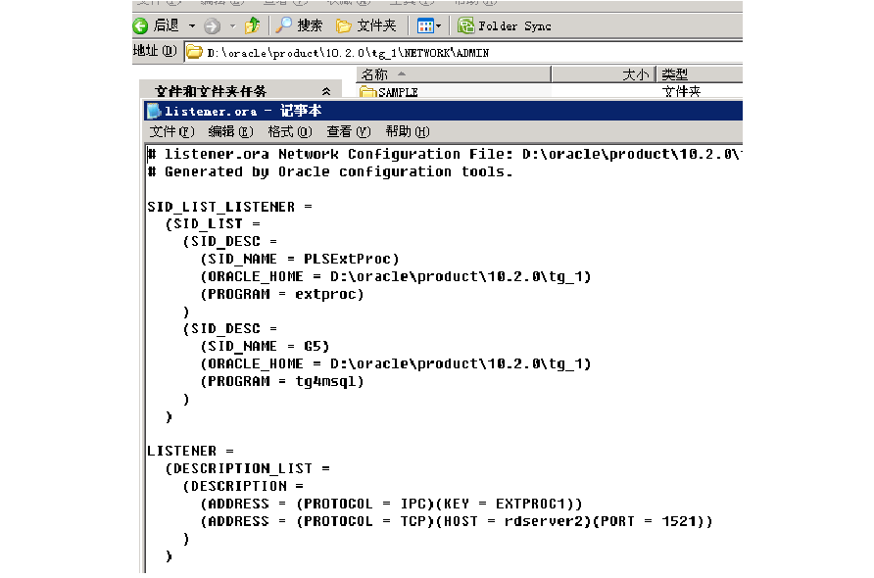
Task: Click the green Back arrow icon
Action: pos(140,25)
